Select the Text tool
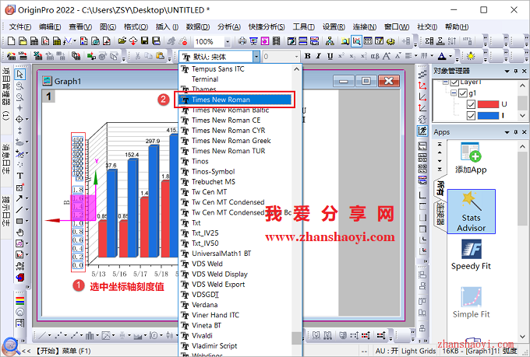Viewport: 530px width, 357px height. click(x=20, y=176)
